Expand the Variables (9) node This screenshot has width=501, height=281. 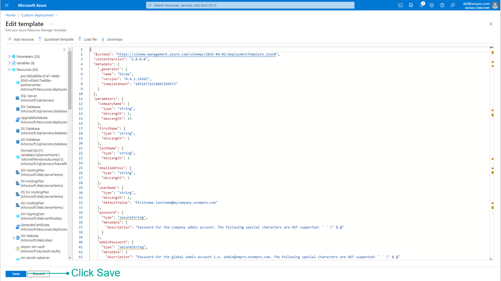pyautogui.click(x=10, y=63)
